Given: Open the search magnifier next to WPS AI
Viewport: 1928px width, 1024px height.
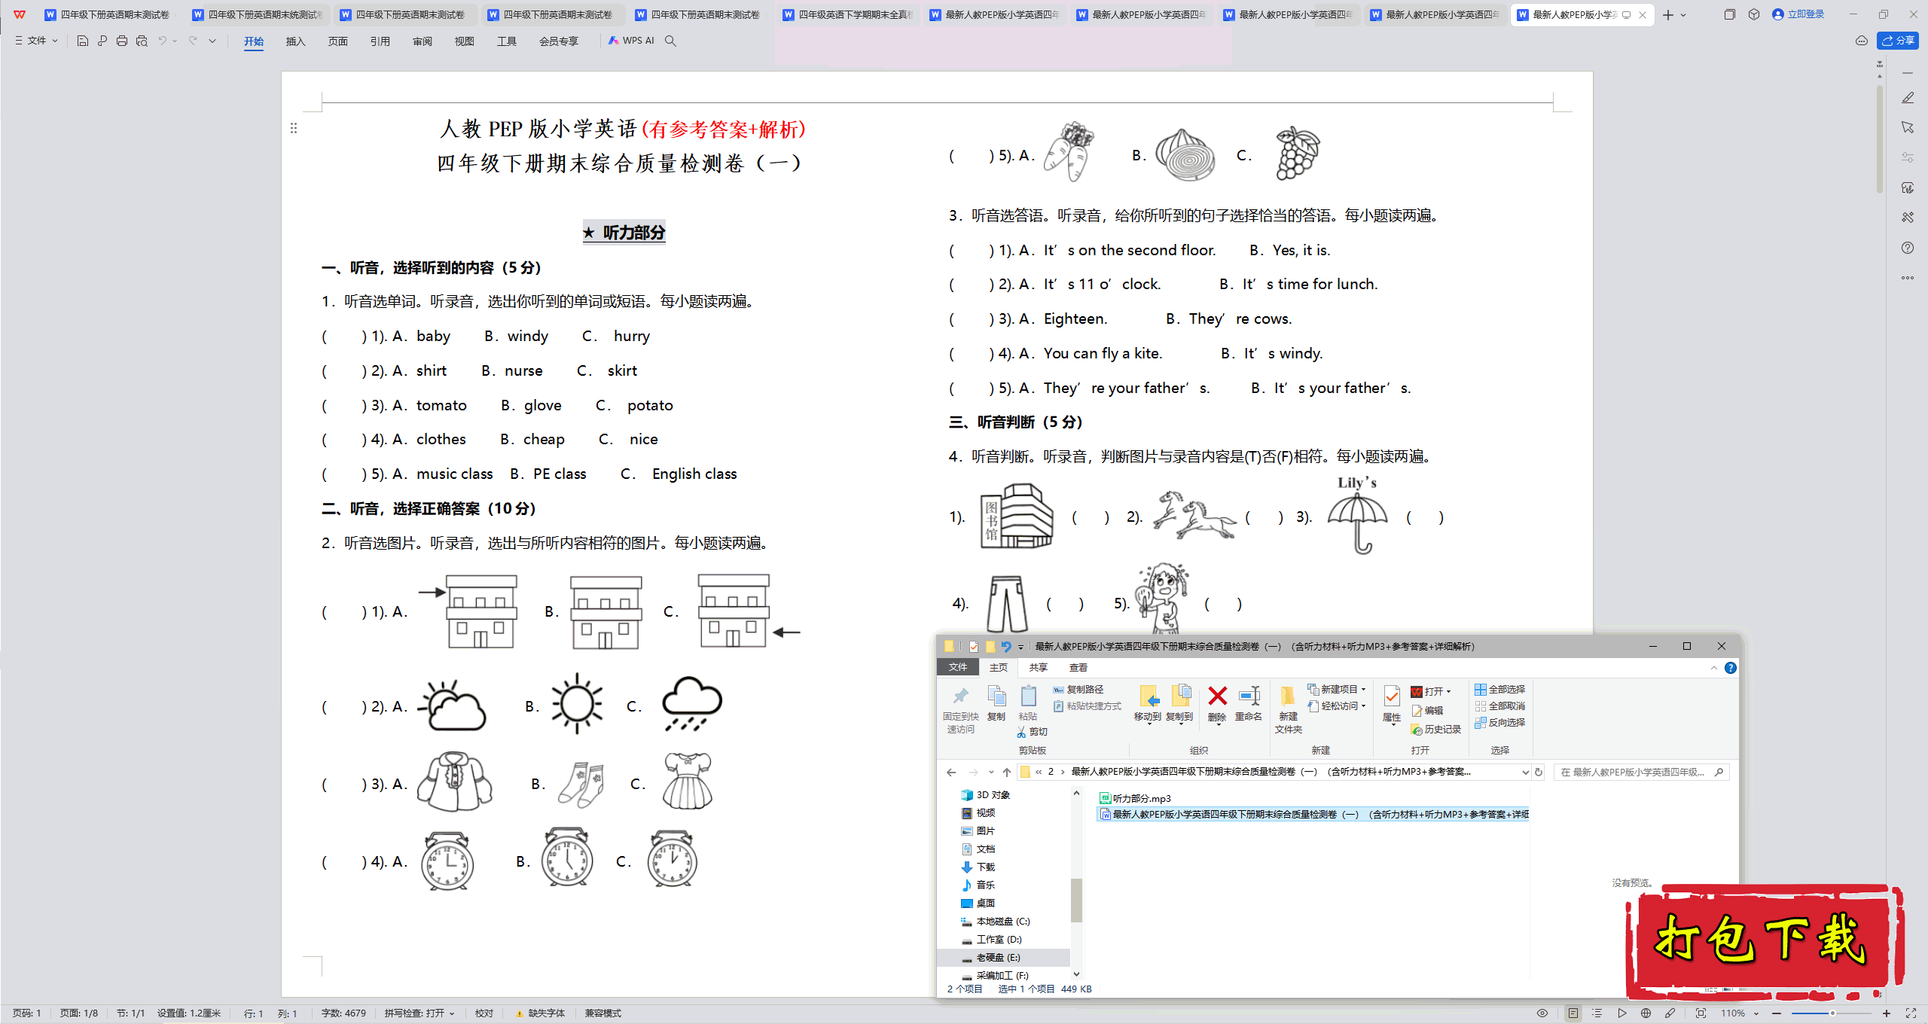Looking at the screenshot, I should [670, 41].
